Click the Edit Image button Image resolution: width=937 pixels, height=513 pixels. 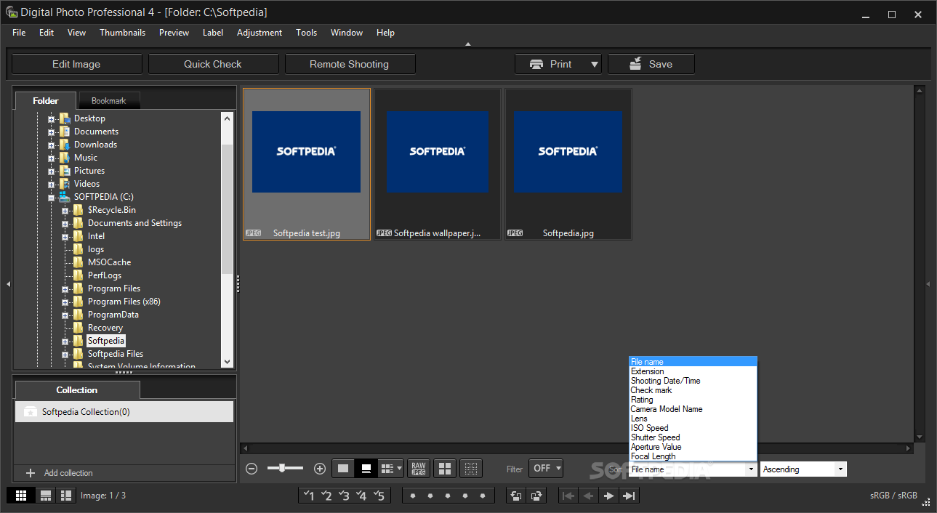pos(76,64)
